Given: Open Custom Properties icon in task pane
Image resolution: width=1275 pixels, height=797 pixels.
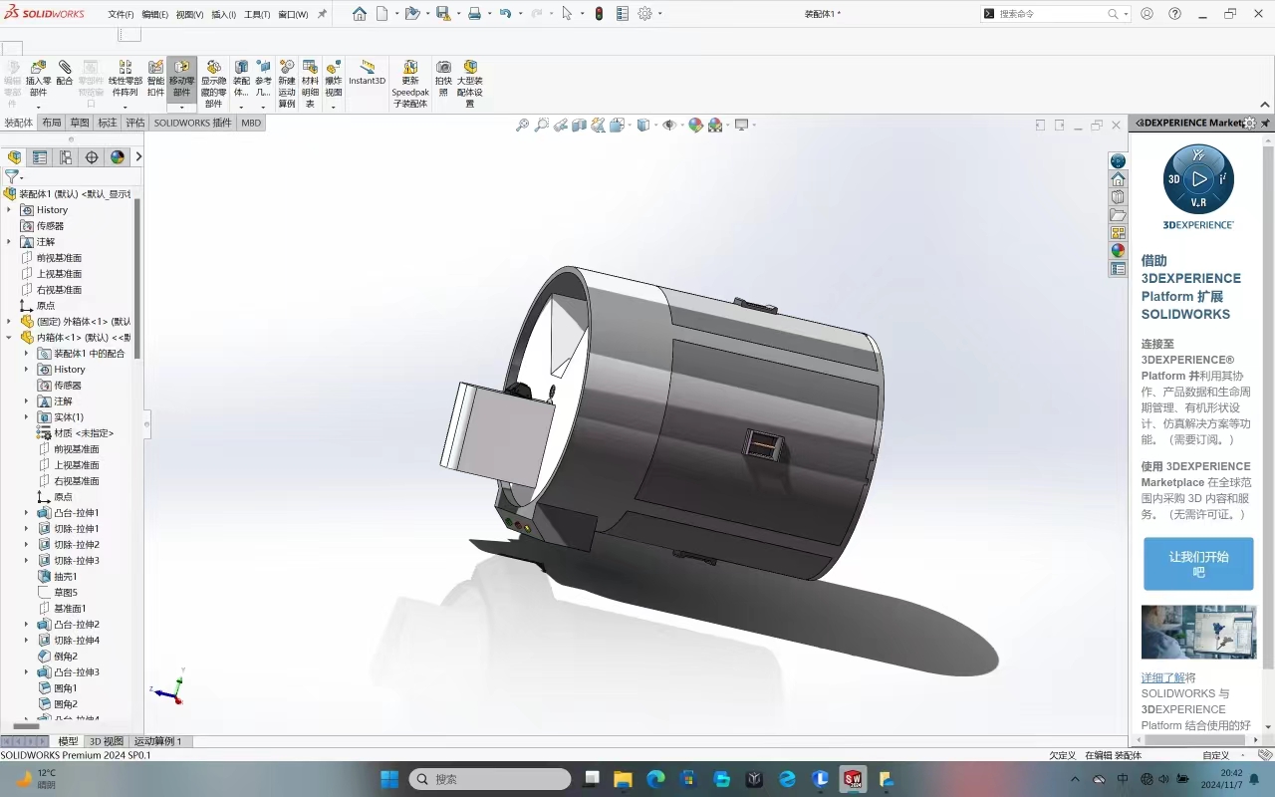Looking at the screenshot, I should [1118, 269].
